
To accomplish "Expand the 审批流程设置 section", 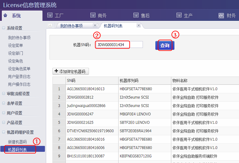I will 3,94.
